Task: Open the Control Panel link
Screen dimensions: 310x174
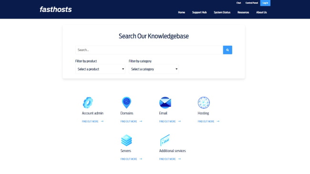Action: tap(252, 3)
